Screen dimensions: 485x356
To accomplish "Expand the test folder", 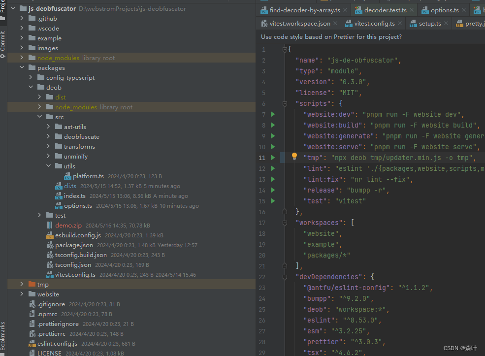I will [39, 215].
